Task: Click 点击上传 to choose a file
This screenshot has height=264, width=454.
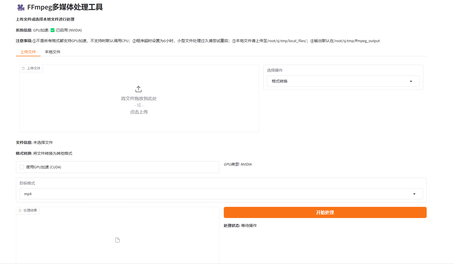Action: coord(139,112)
